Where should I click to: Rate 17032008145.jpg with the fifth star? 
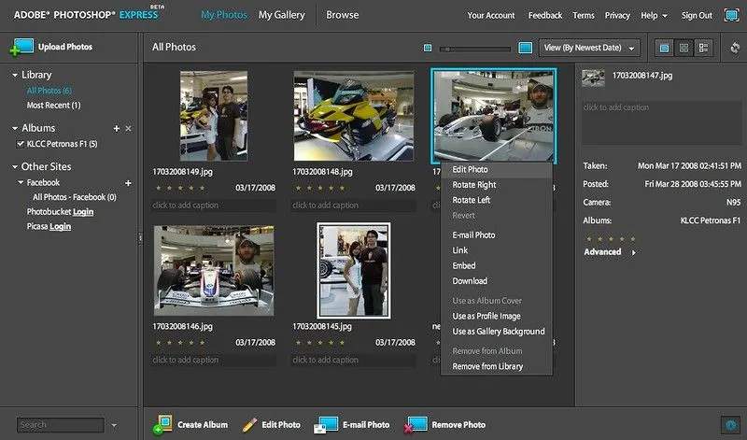342,342
